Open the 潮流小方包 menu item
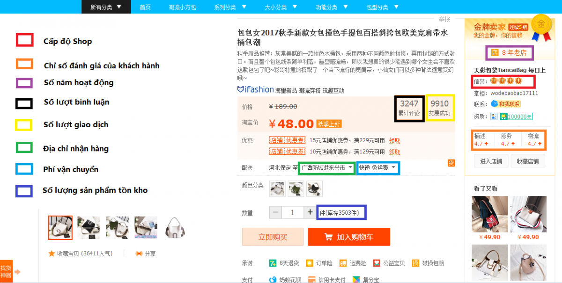Screen dimensions: 562x283 [x=182, y=7]
